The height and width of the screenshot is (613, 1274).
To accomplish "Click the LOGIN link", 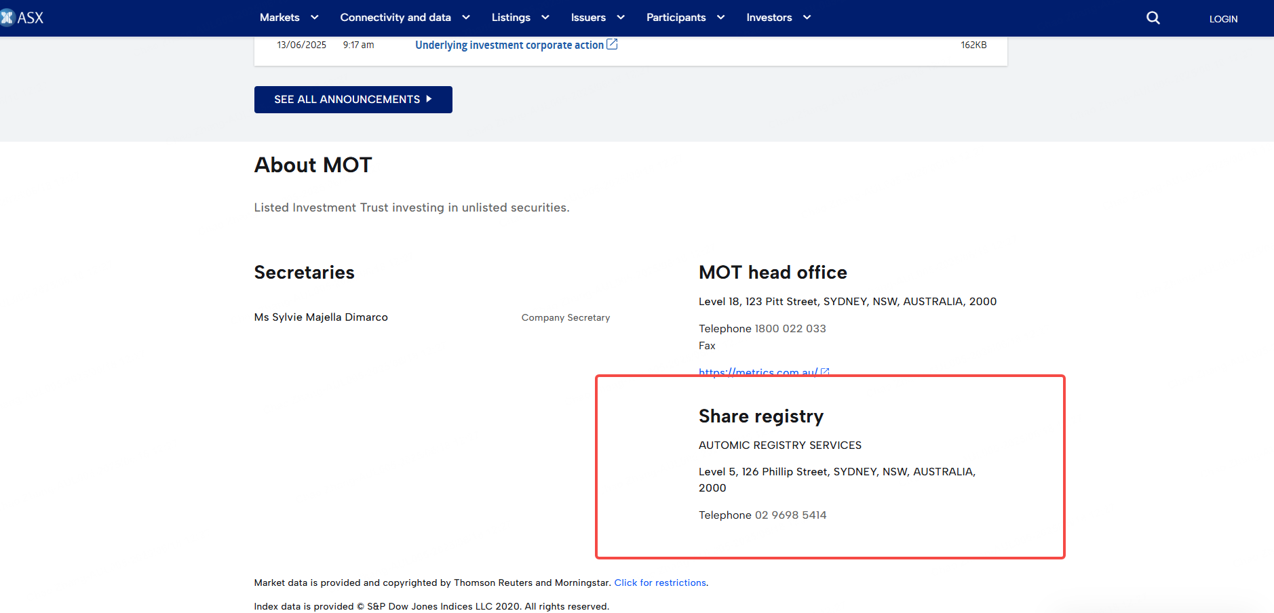I will coord(1223,19).
